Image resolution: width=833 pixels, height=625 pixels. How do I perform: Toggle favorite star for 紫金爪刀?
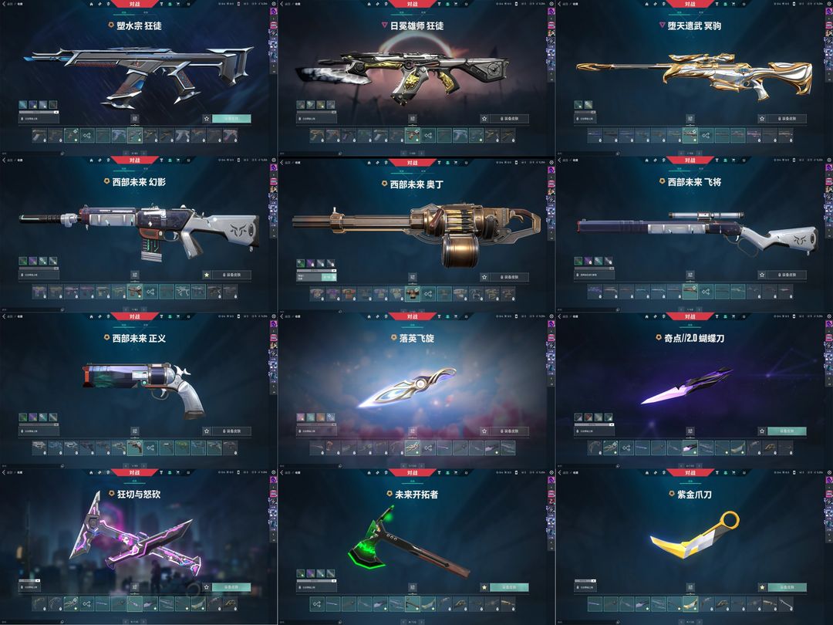pos(762,587)
